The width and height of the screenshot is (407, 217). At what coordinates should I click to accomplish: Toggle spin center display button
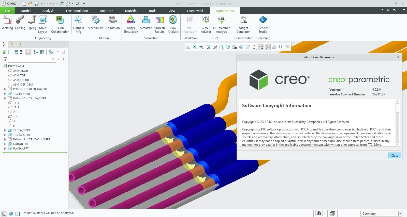[268, 47]
